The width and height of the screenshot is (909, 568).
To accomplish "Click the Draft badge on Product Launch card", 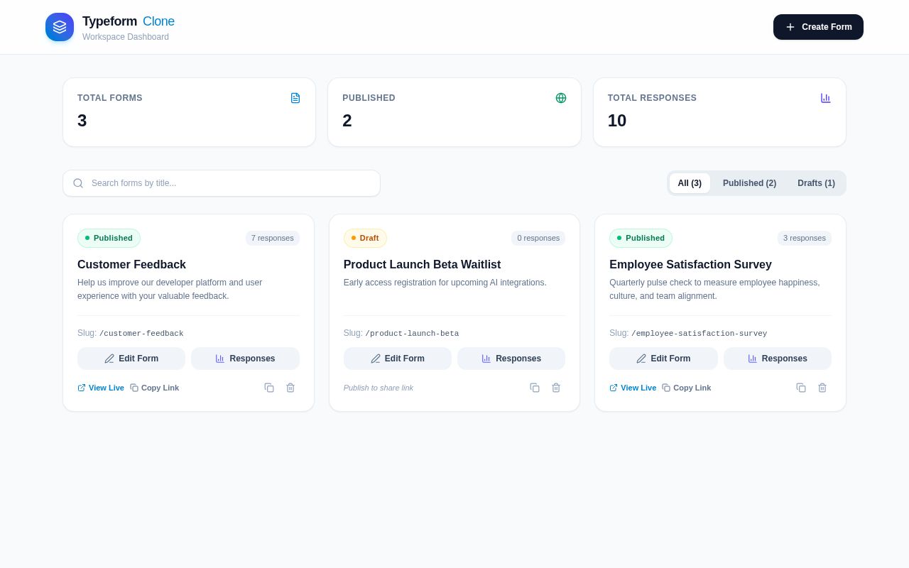I will (365, 238).
